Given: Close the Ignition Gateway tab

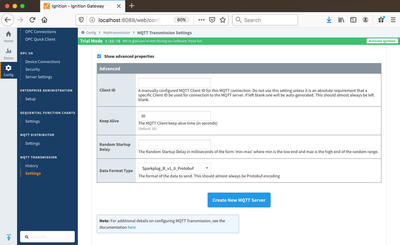Looking at the screenshot, I should [x=119, y=6].
